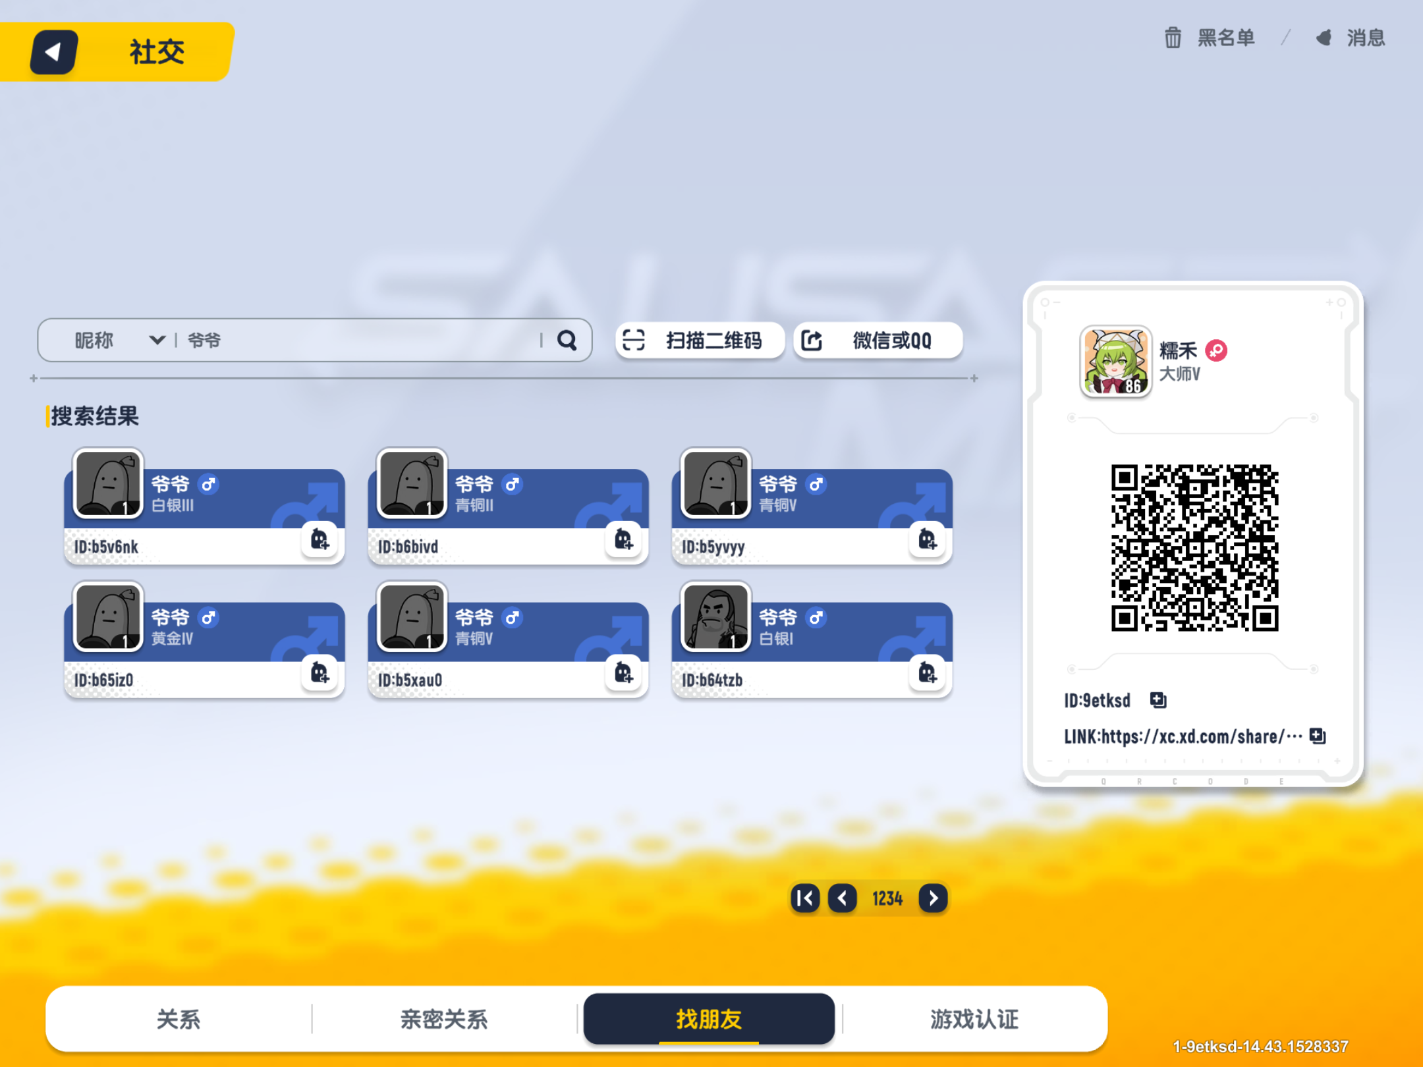Add friend with ID b5yvyy

[x=927, y=540]
